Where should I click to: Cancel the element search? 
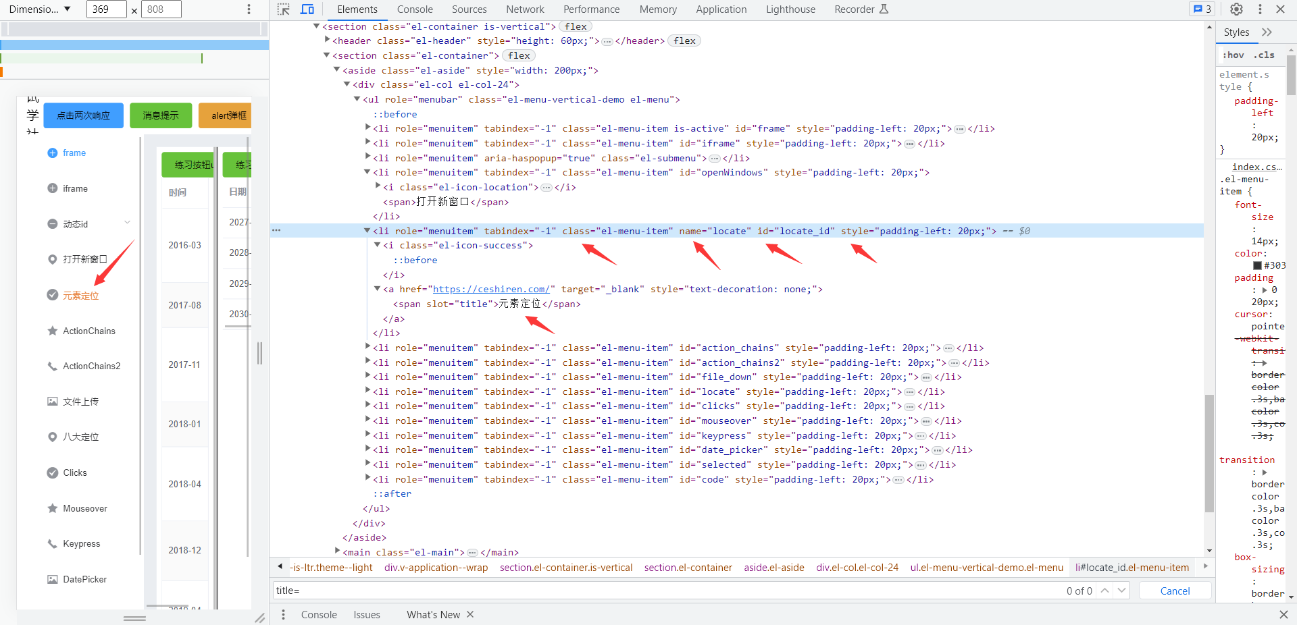pos(1175,591)
